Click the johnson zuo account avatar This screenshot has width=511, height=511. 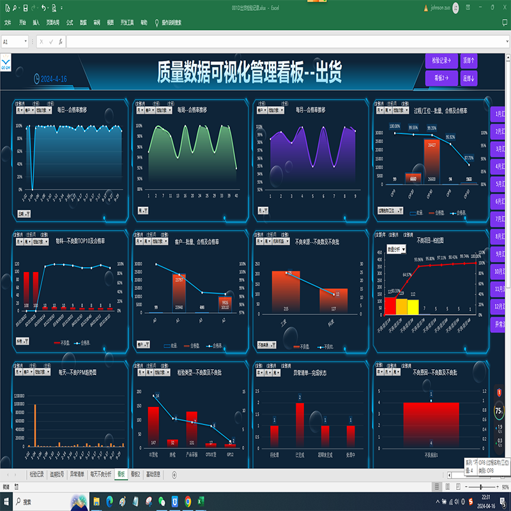point(455,8)
